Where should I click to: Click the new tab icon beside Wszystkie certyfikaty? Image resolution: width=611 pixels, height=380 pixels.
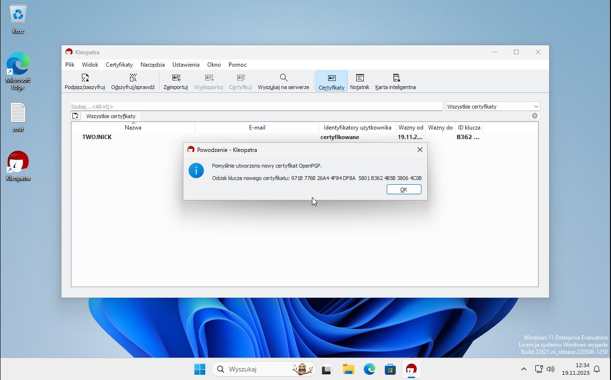[x=75, y=116]
